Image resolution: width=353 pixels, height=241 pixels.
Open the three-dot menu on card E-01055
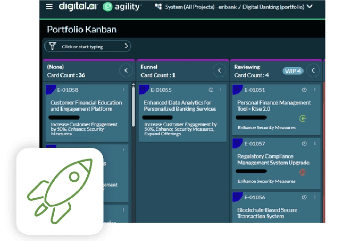click(221, 90)
